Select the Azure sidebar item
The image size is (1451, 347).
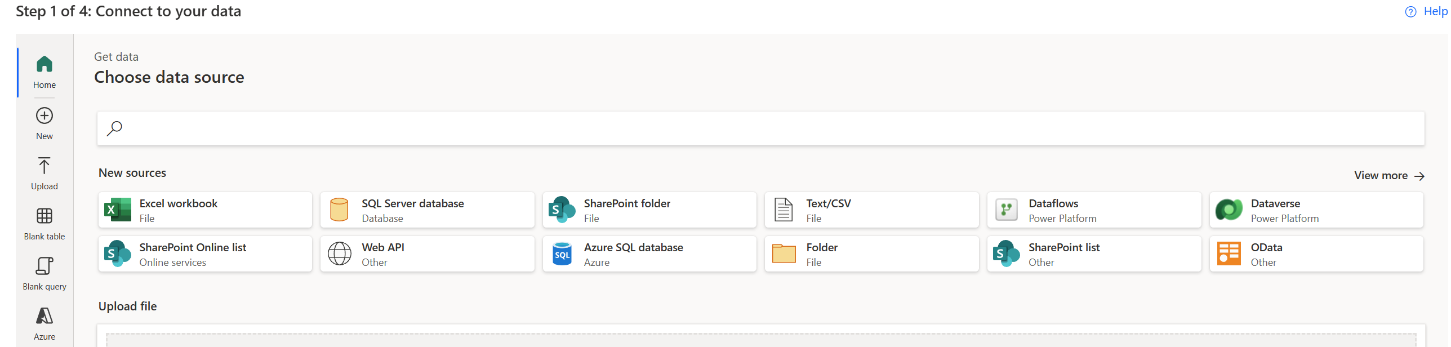pyautogui.click(x=44, y=324)
